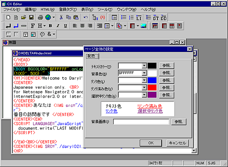Click purple active link color swatch

(x=152, y=95)
